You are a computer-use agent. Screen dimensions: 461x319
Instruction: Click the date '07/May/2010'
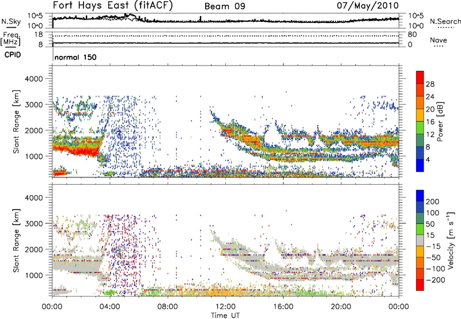coord(368,6)
